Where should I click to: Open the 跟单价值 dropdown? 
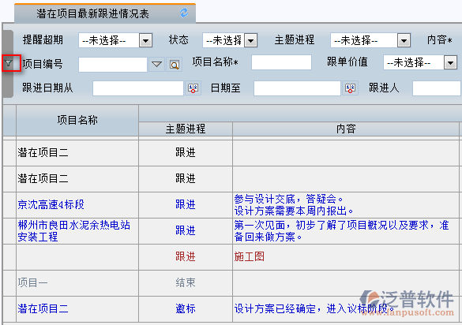pyautogui.click(x=420, y=62)
